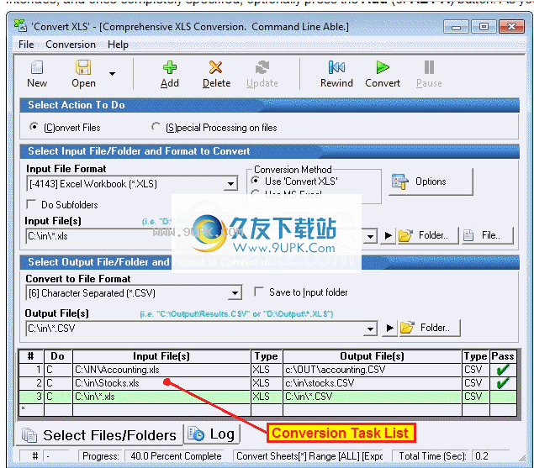Click the Open toolbar icon
Image resolution: width=534 pixels, height=468 pixels.
(83, 67)
